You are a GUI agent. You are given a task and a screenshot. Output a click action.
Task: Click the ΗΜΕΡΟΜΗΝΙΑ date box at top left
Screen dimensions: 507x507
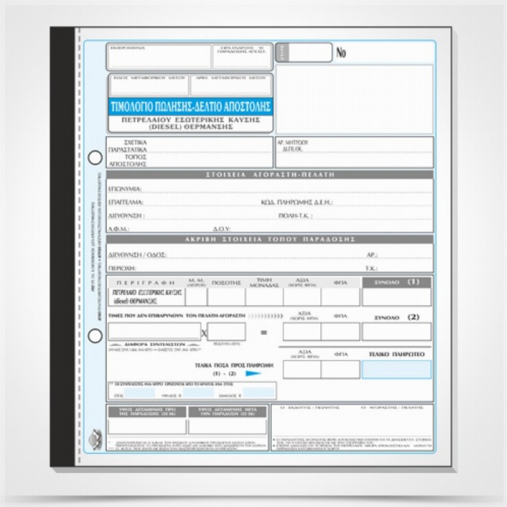tap(159, 57)
